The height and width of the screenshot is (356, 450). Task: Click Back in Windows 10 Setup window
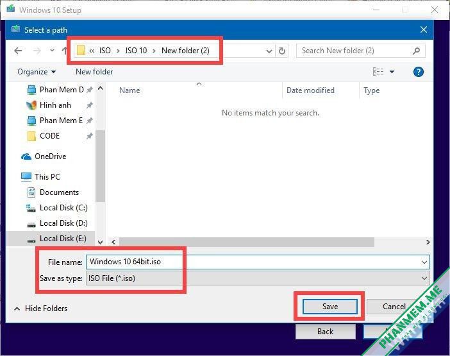click(x=326, y=332)
